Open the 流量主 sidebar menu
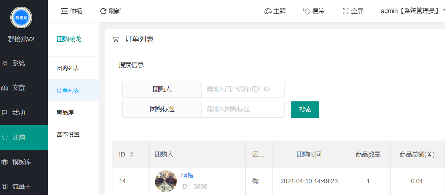 [x=24, y=187]
